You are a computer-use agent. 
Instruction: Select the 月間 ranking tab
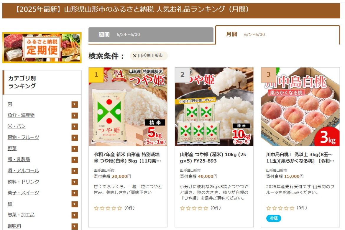tap(278, 34)
